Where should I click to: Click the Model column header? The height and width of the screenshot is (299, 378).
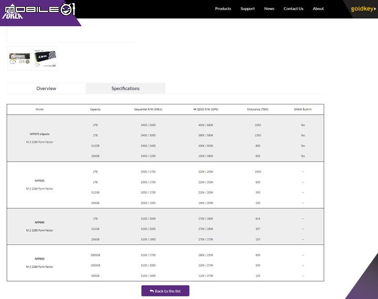[39, 110]
